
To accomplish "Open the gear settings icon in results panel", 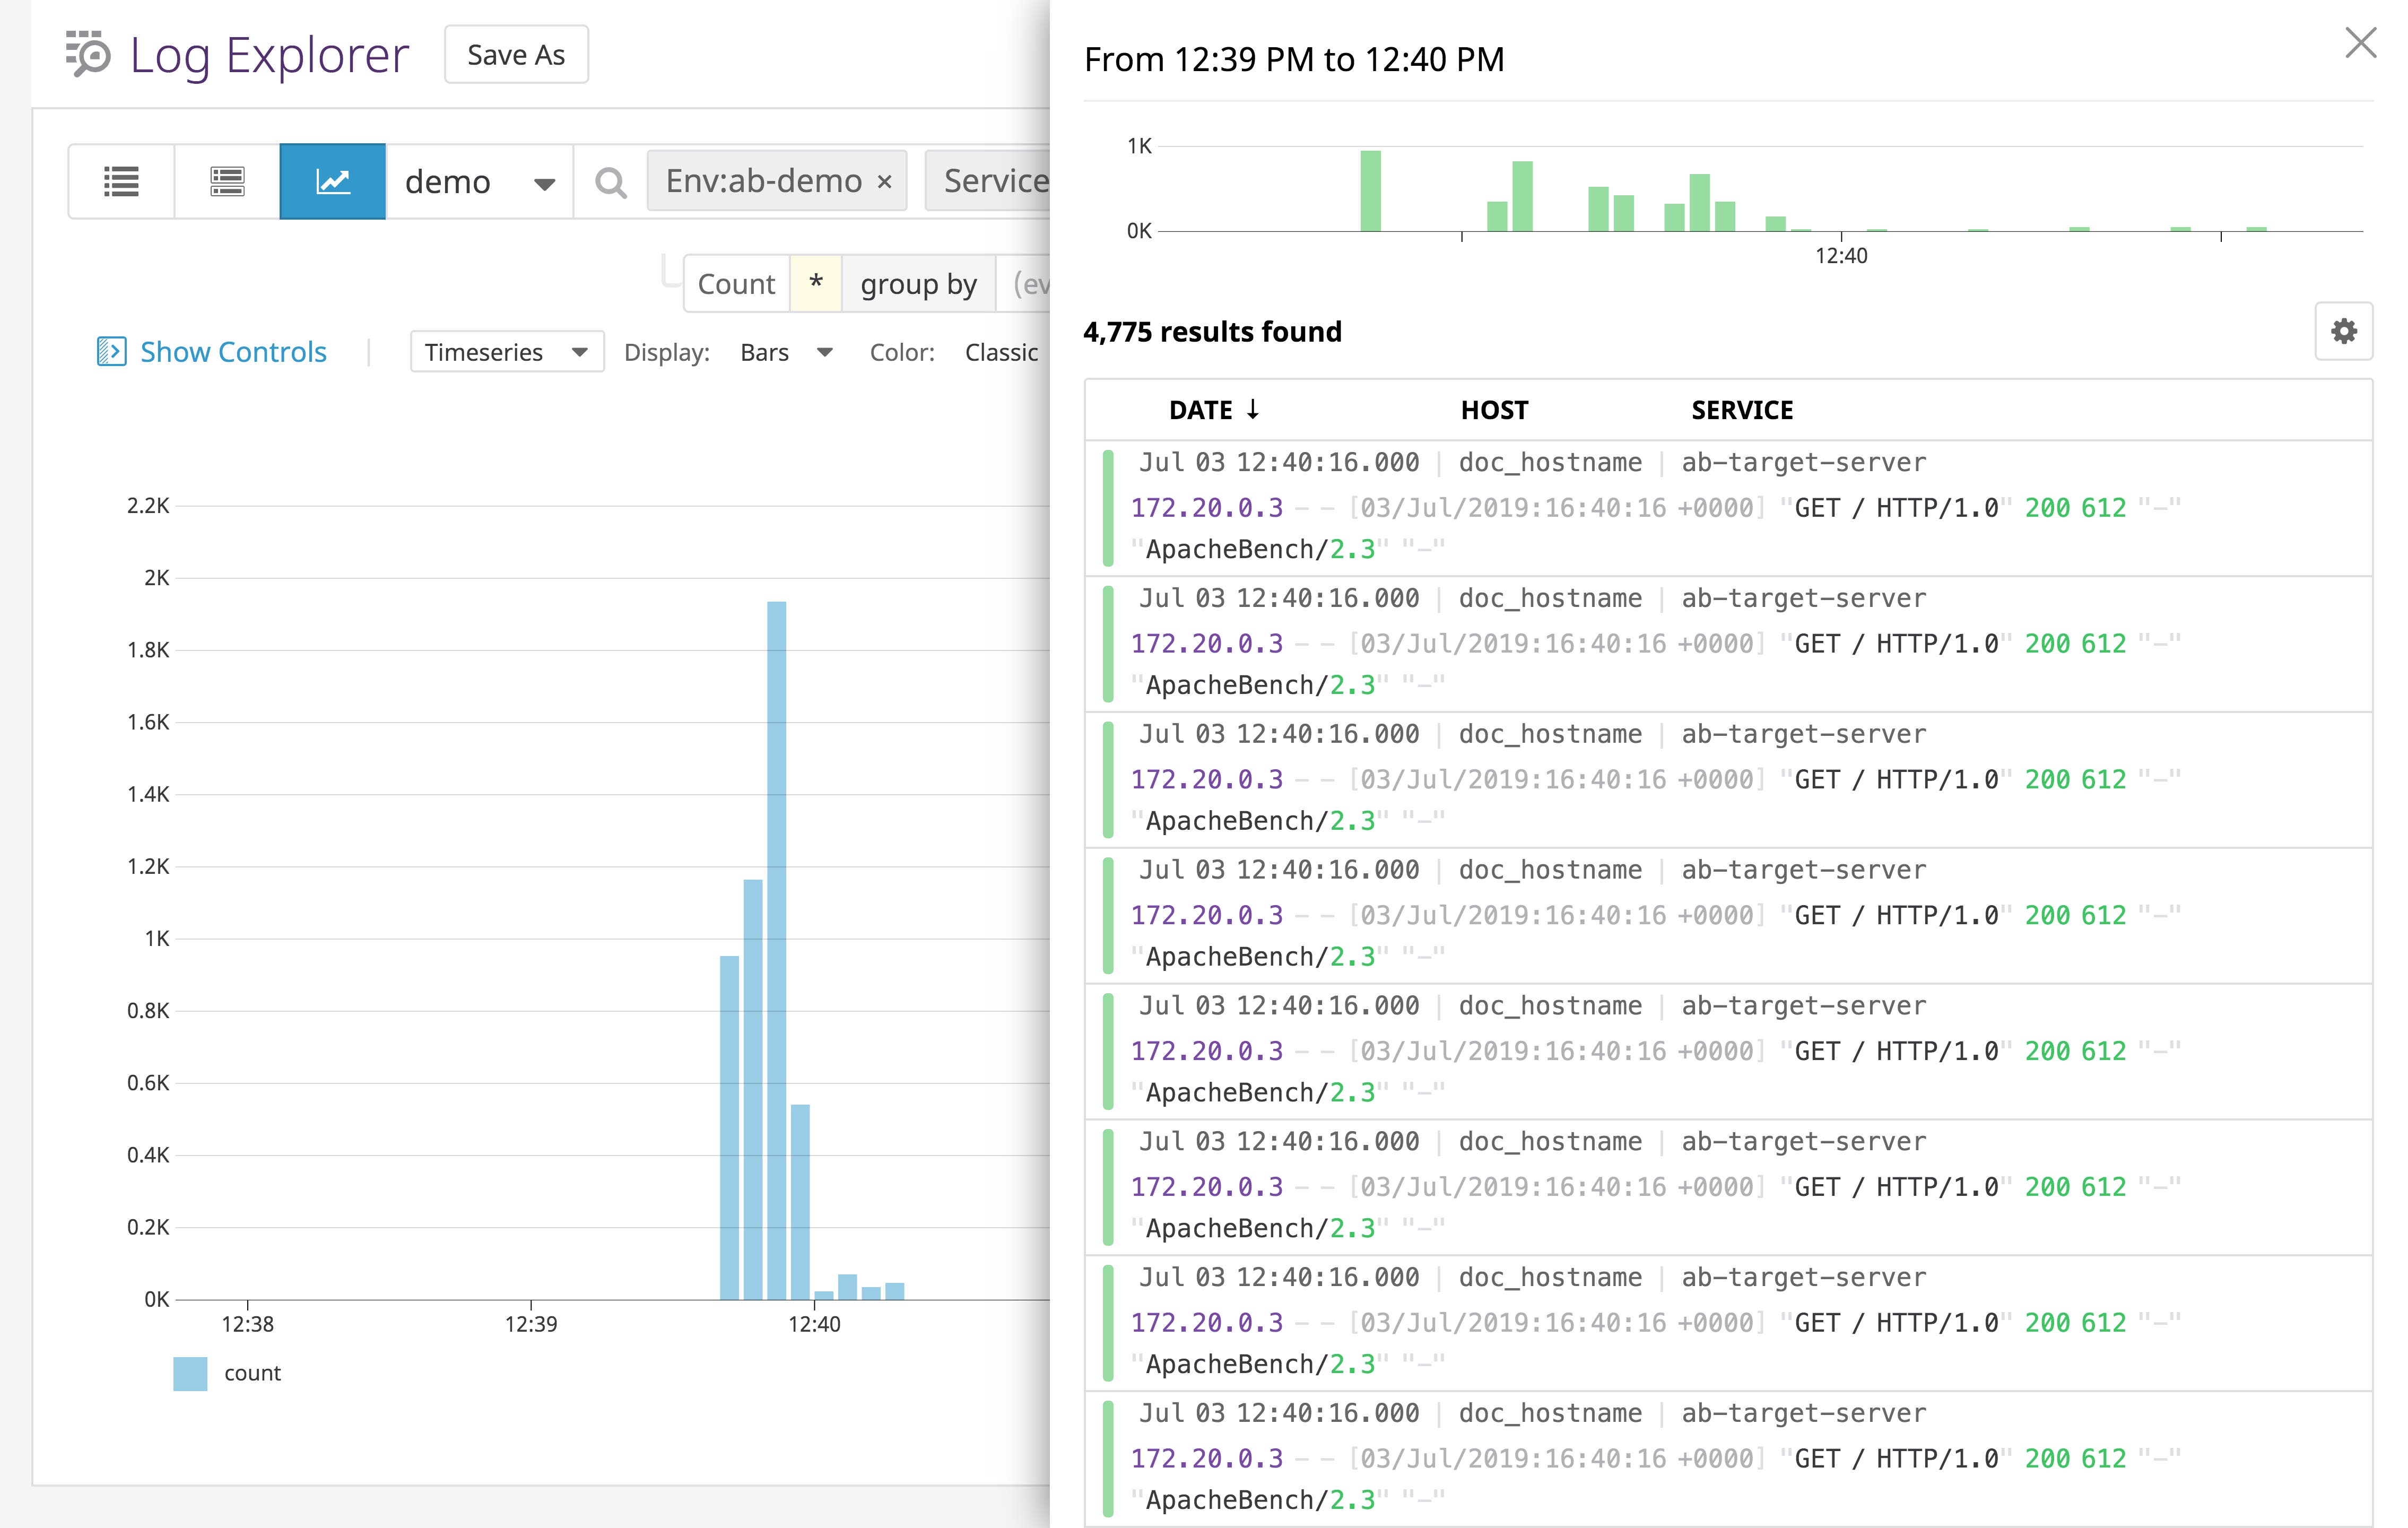I will 2344,330.
